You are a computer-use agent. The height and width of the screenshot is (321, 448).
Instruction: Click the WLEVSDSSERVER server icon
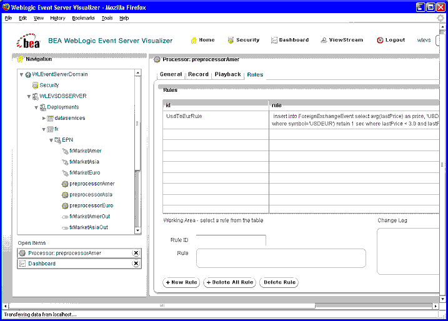click(x=35, y=97)
